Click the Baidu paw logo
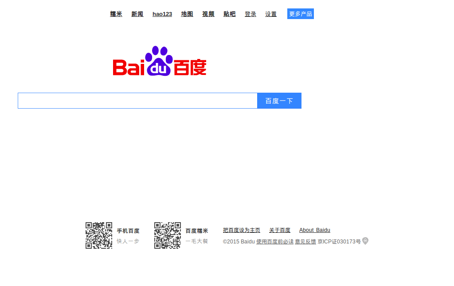The height and width of the screenshot is (286, 454). (159, 61)
